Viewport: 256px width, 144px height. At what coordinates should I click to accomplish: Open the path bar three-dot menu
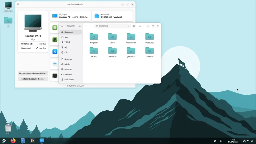pos(129,26)
